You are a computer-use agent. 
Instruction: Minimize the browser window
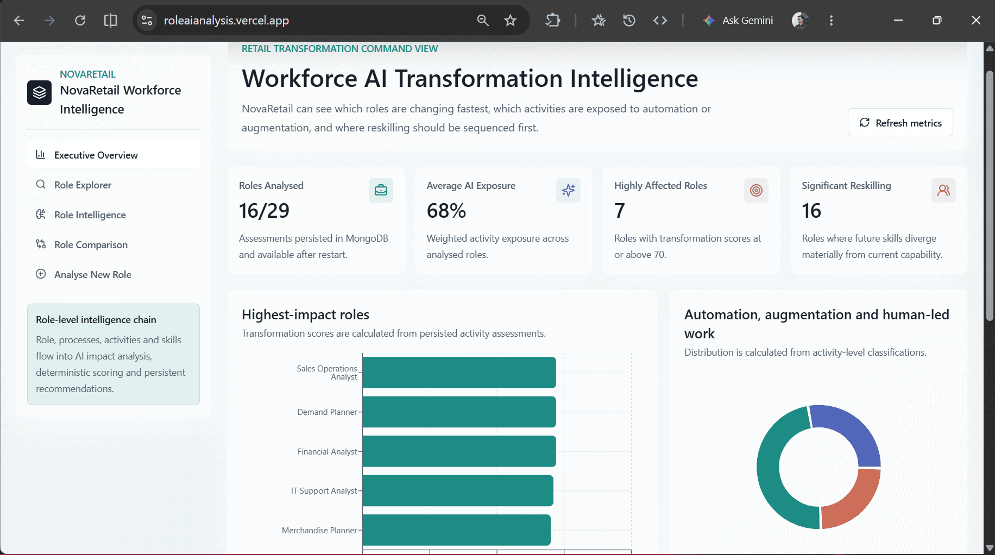coord(898,21)
